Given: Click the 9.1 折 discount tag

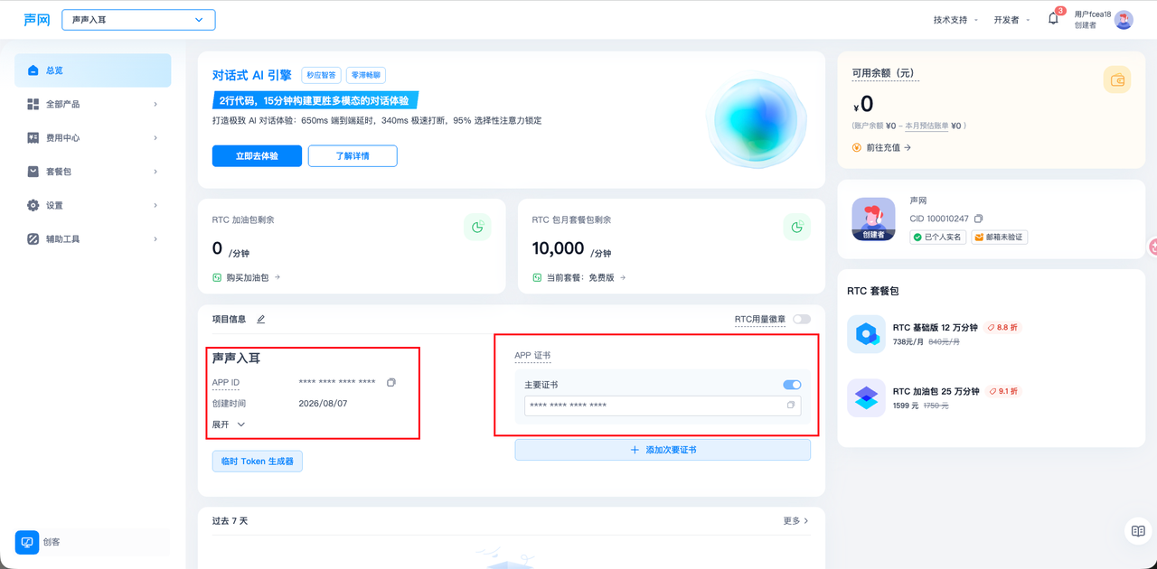Looking at the screenshot, I should [x=1003, y=391].
